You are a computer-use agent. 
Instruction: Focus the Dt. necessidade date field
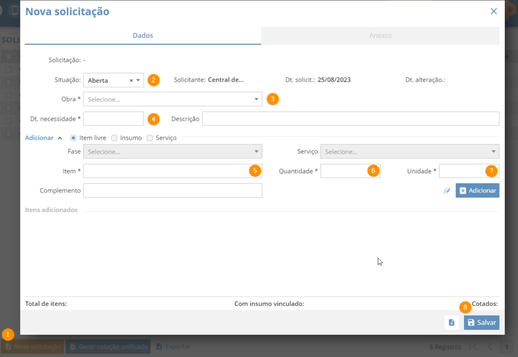[113, 119]
